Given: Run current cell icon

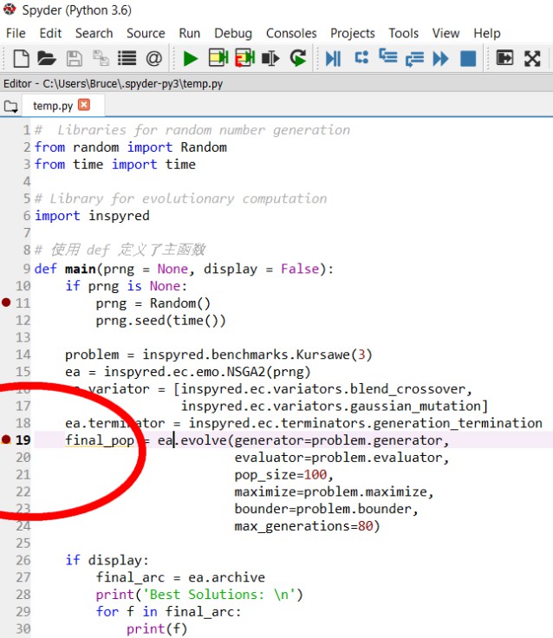Looking at the screenshot, I should coord(218,57).
